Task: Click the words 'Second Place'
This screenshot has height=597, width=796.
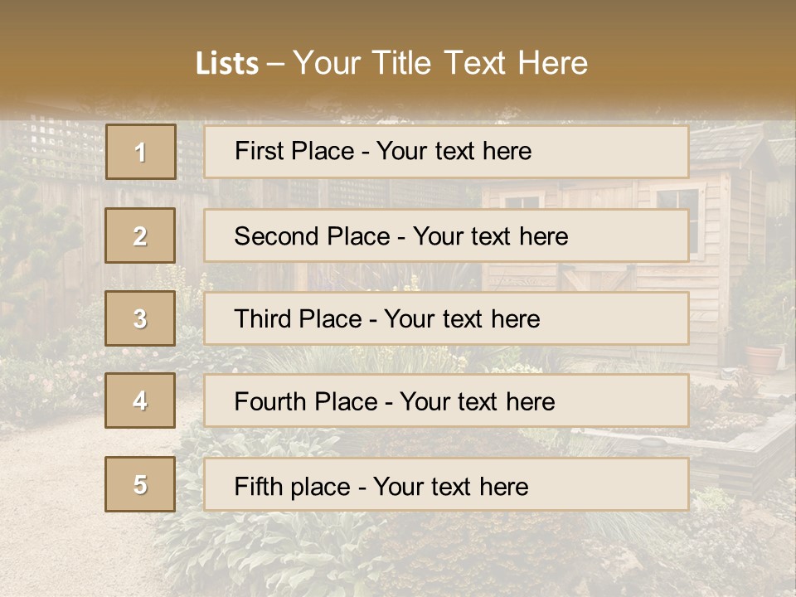Action: 312,236
